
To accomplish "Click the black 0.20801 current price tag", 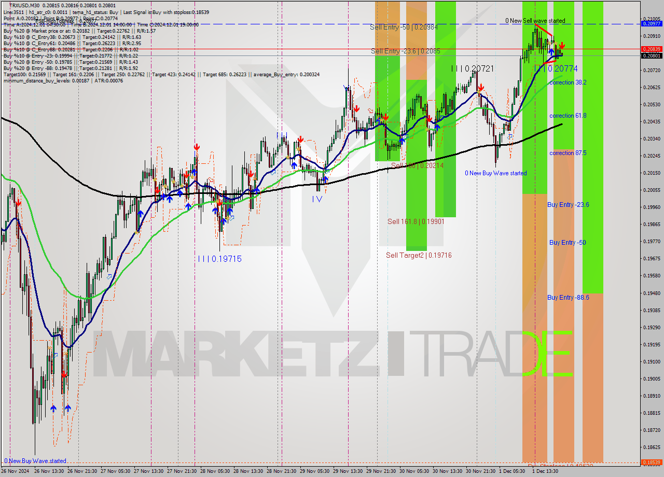I will click(x=652, y=55).
